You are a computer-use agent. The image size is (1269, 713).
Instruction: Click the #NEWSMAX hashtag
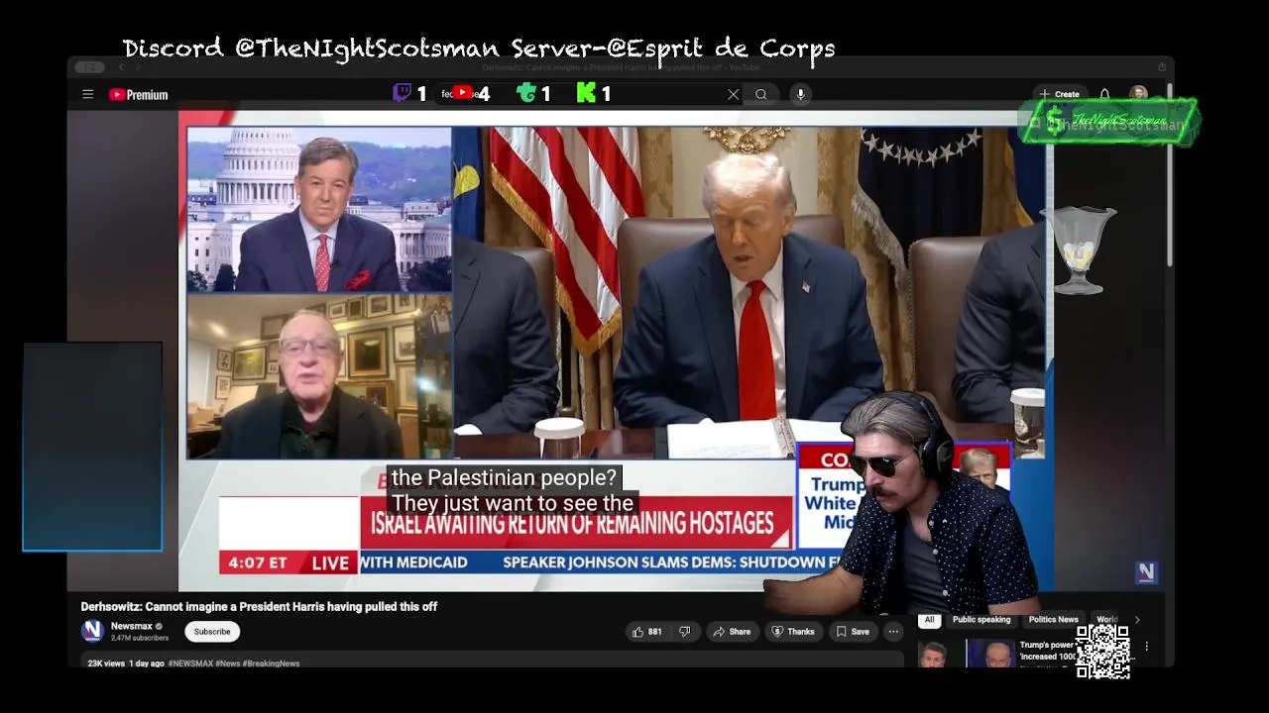pyautogui.click(x=190, y=663)
